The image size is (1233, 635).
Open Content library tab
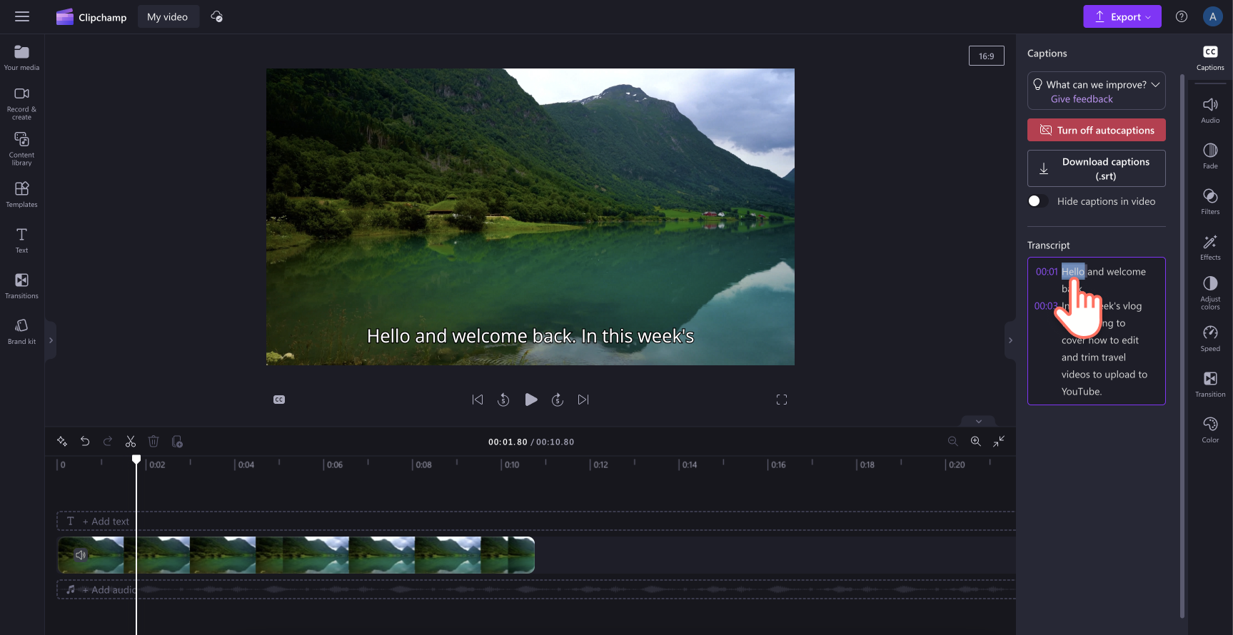pos(21,149)
